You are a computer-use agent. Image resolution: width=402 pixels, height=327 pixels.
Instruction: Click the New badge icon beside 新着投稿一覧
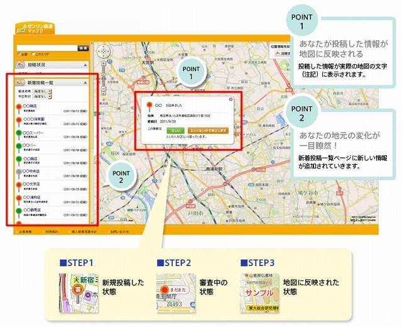pos(20,82)
